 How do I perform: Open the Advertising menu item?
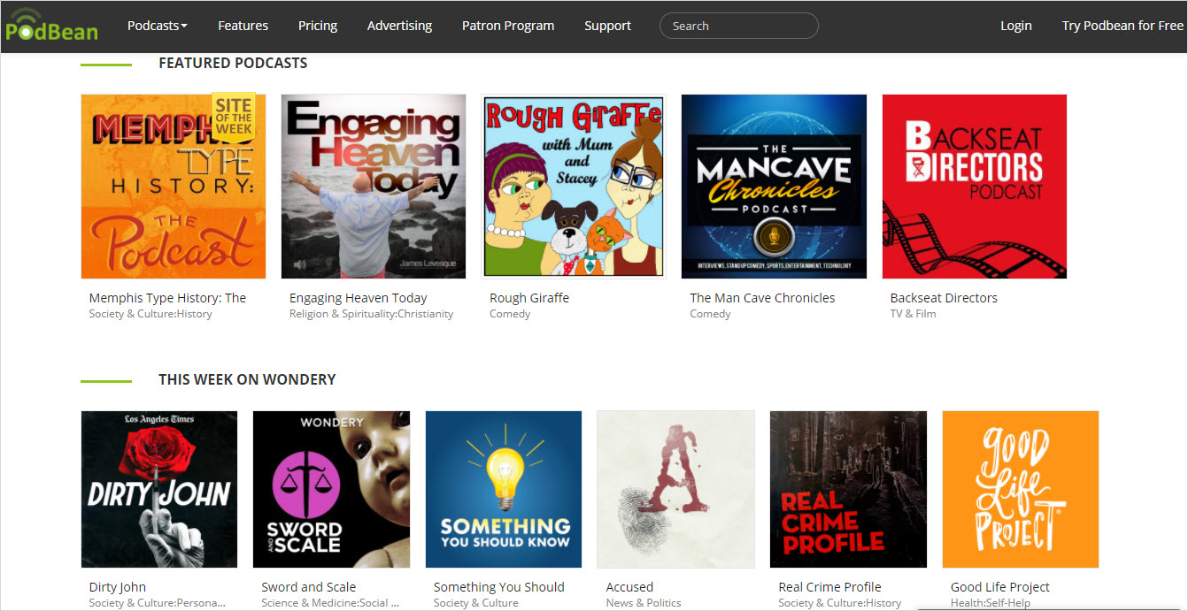tap(400, 26)
